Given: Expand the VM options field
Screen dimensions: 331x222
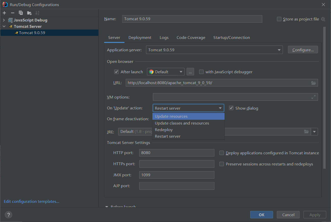Looking at the screenshot, I should [x=314, y=97].
